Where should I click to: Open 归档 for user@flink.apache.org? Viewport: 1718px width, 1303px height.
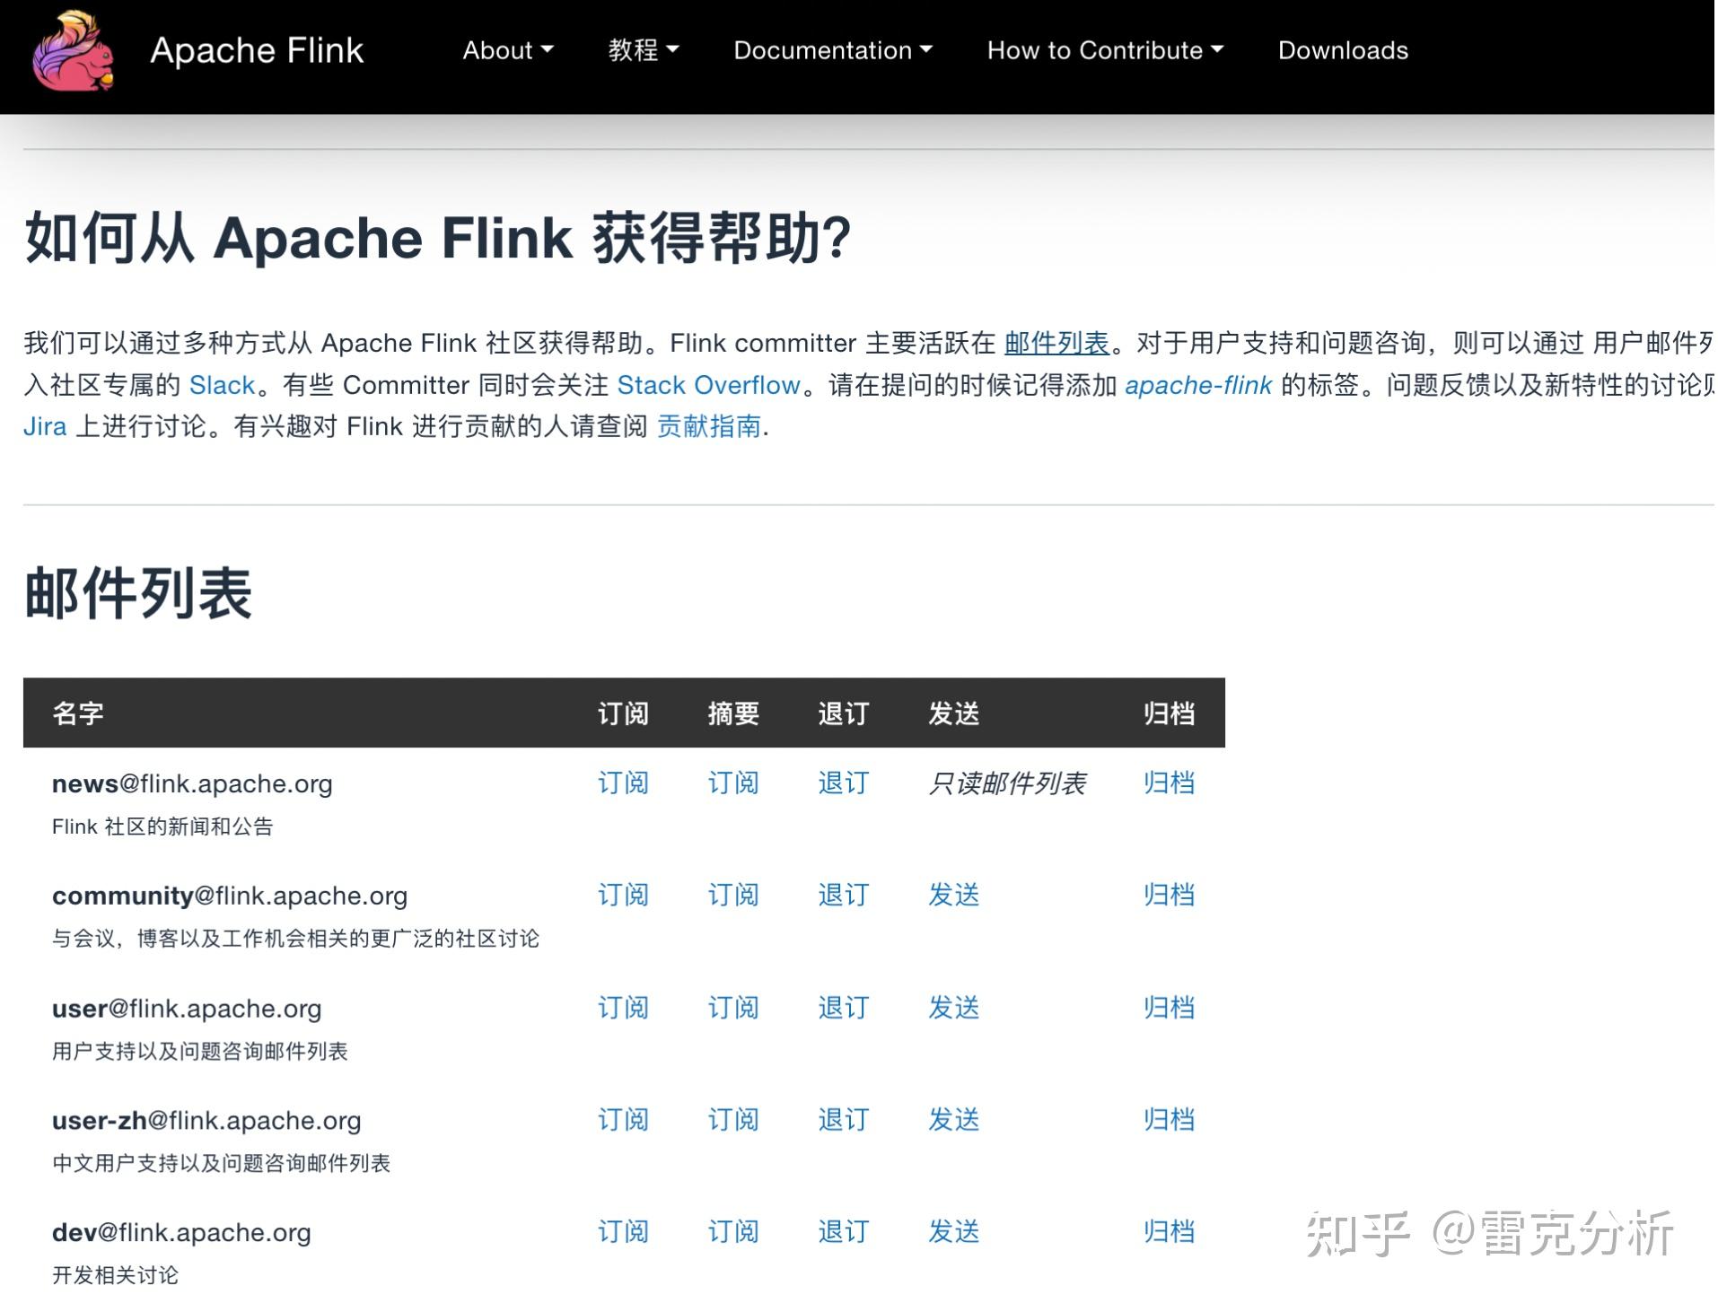[x=1167, y=1007]
